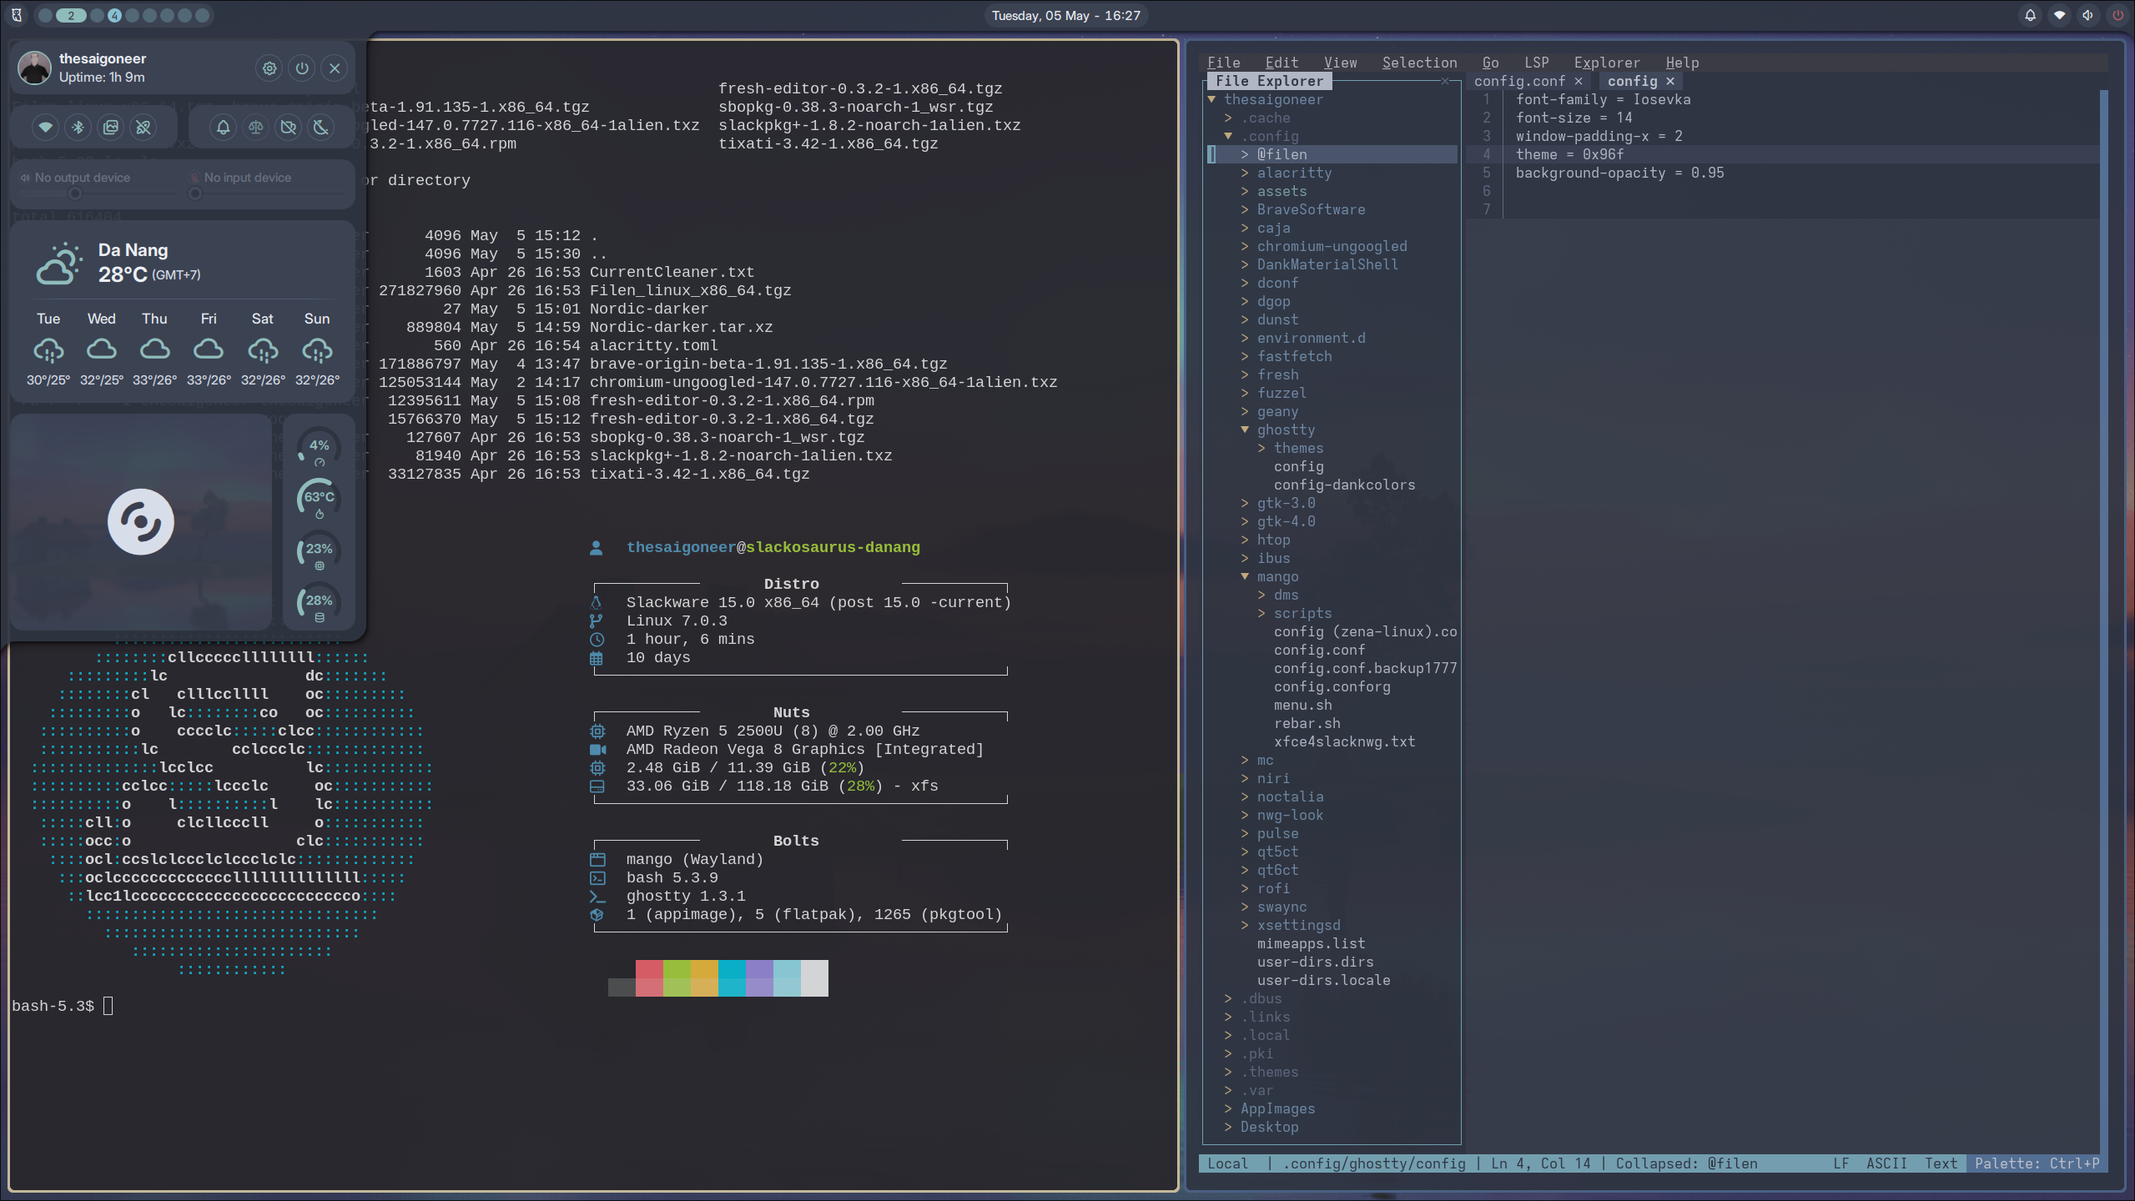Click the media player disc icon
This screenshot has width=2135, height=1201.
tap(141, 522)
